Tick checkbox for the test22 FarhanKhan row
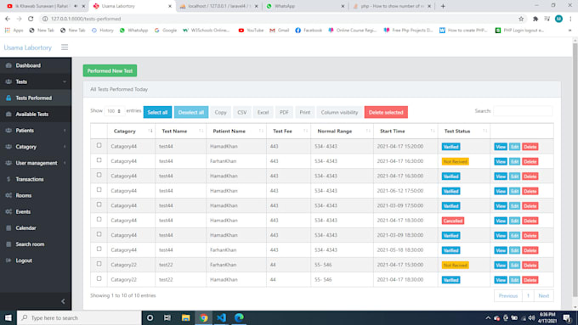578x325 pixels. (99, 264)
